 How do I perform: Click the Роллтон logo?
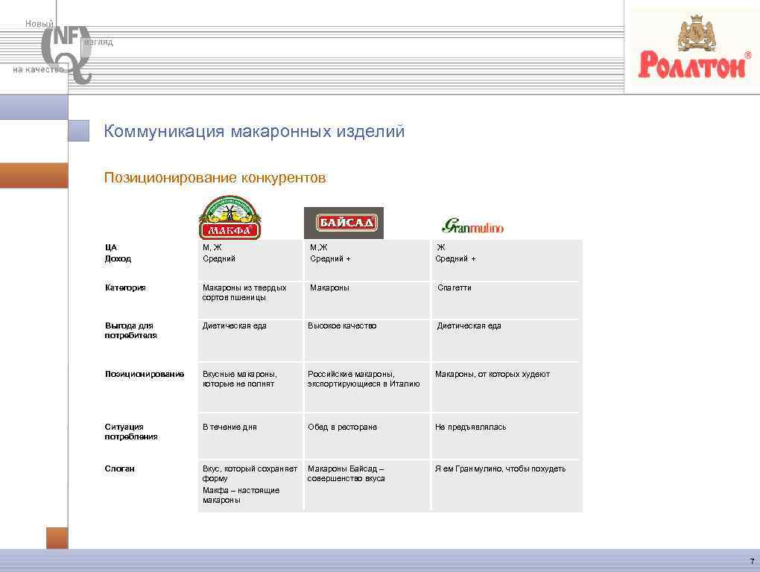(694, 47)
